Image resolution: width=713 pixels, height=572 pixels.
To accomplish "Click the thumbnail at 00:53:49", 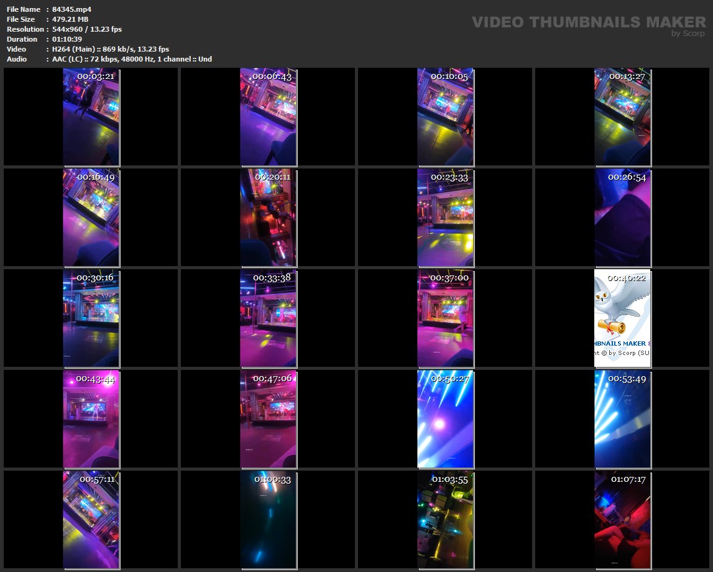I will pos(623,419).
